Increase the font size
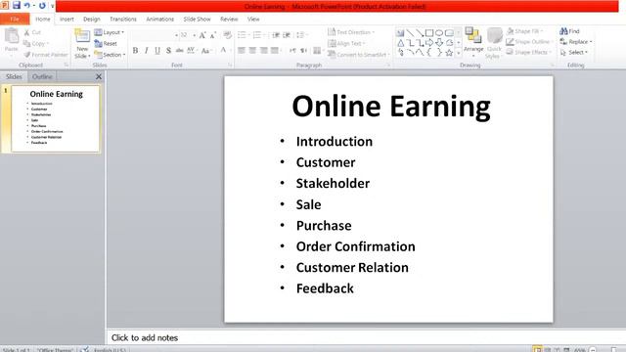The height and width of the screenshot is (352, 626). coord(202,35)
